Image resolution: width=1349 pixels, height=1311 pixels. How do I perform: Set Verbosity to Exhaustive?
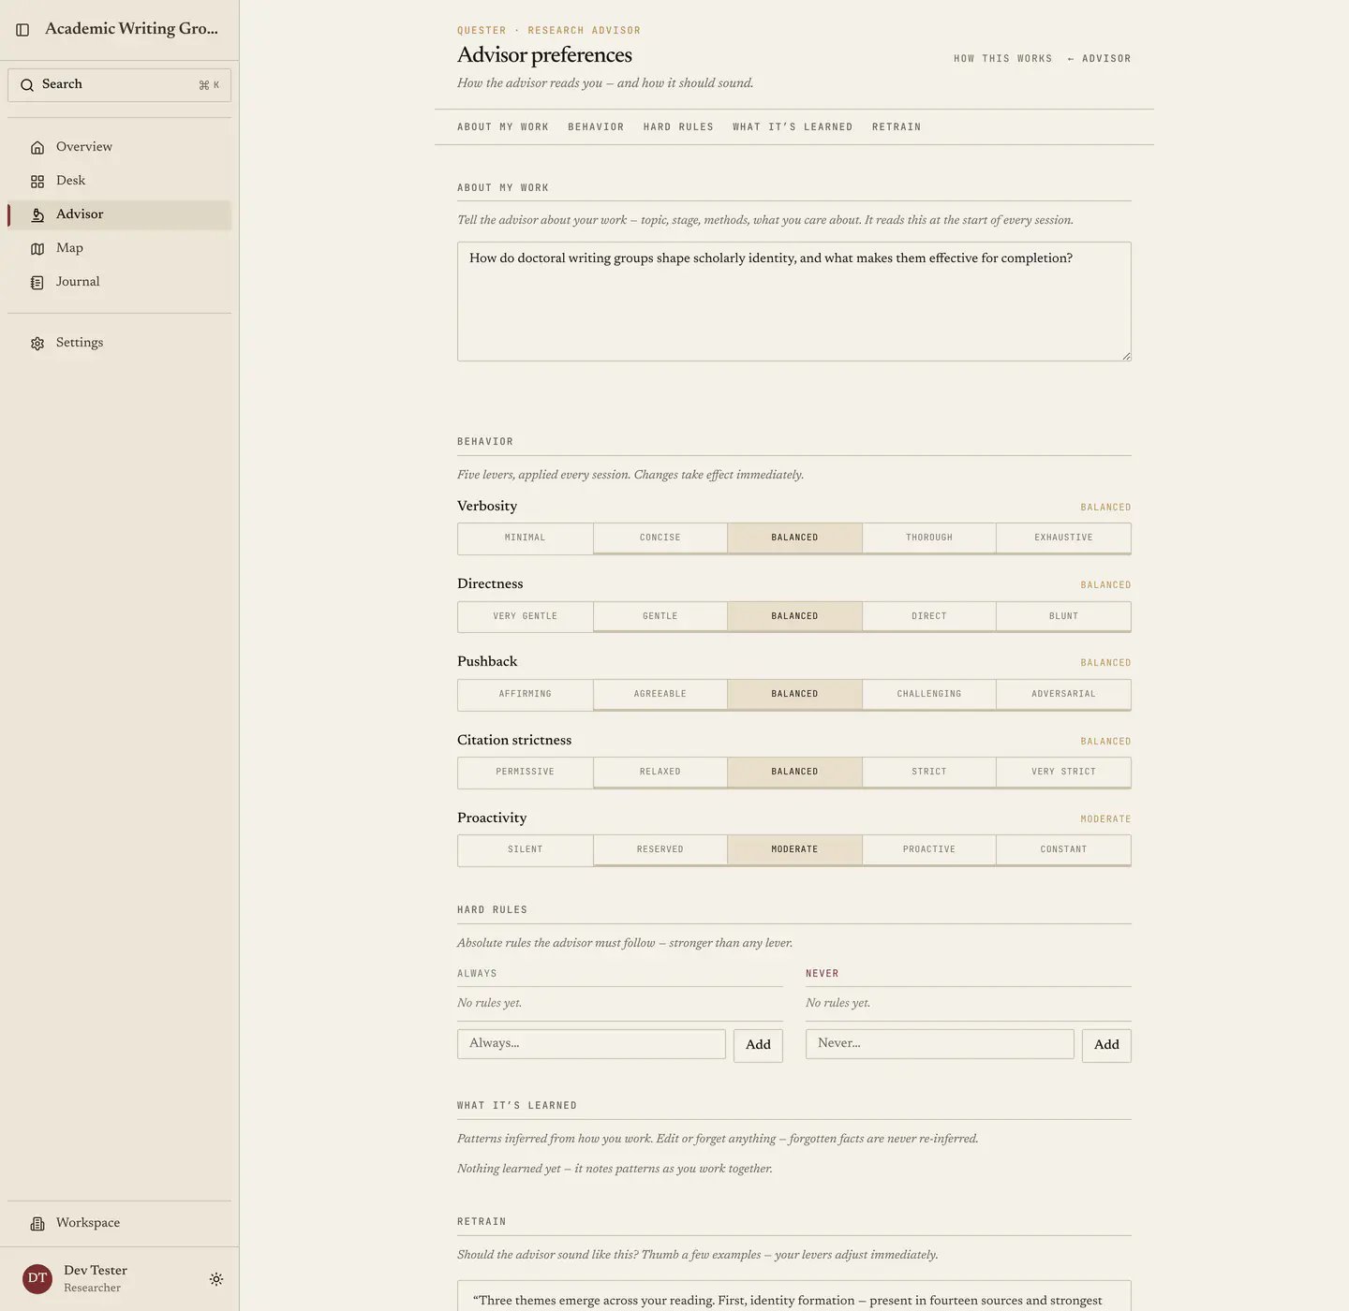coord(1063,538)
